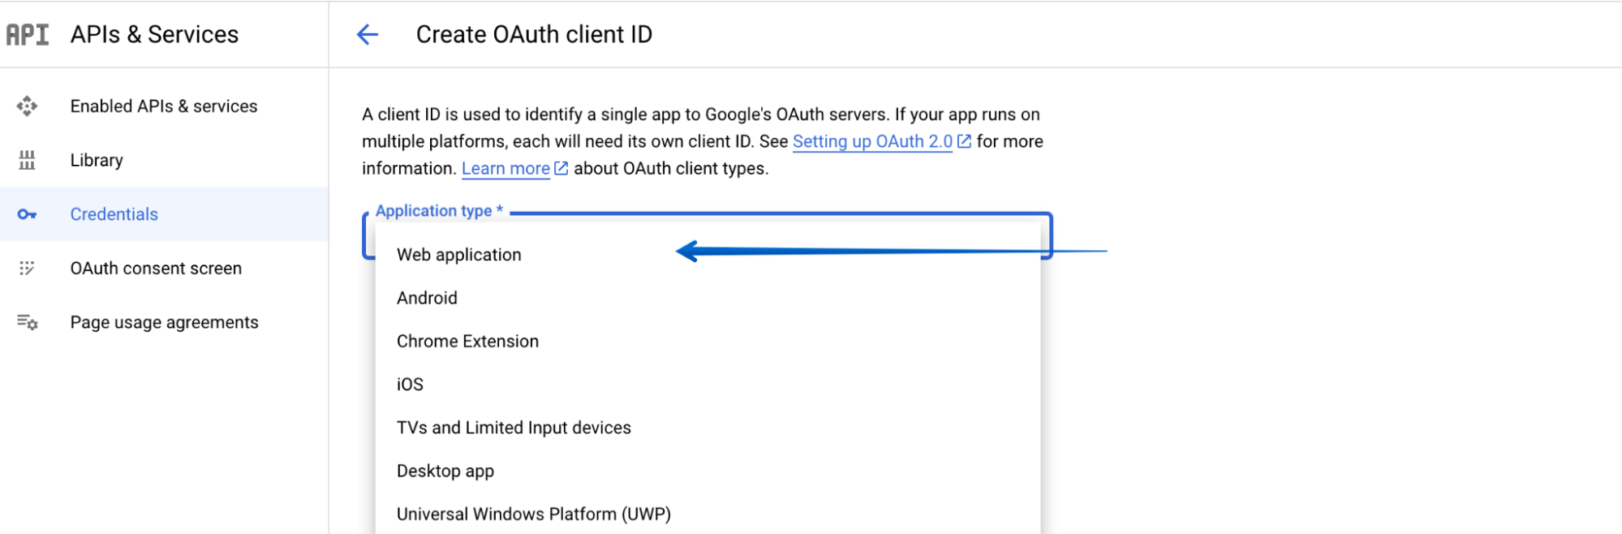Screen dimensions: 1622x534
Task: Click the Page usage agreements icon
Action: (27, 322)
